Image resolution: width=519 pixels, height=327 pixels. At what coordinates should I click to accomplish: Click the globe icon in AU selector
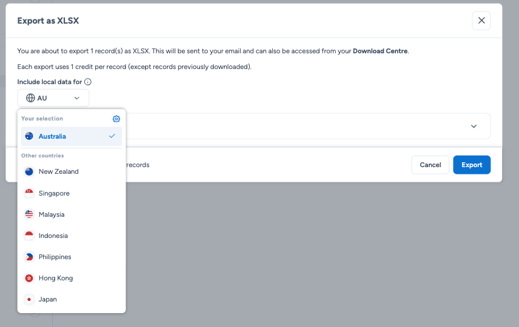point(30,98)
